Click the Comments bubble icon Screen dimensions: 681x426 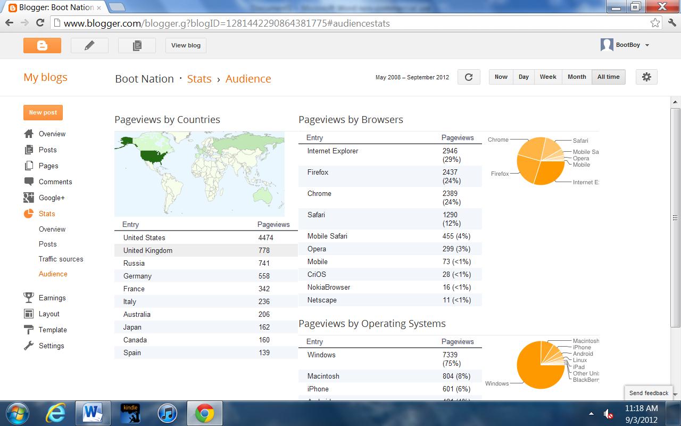[x=29, y=182]
